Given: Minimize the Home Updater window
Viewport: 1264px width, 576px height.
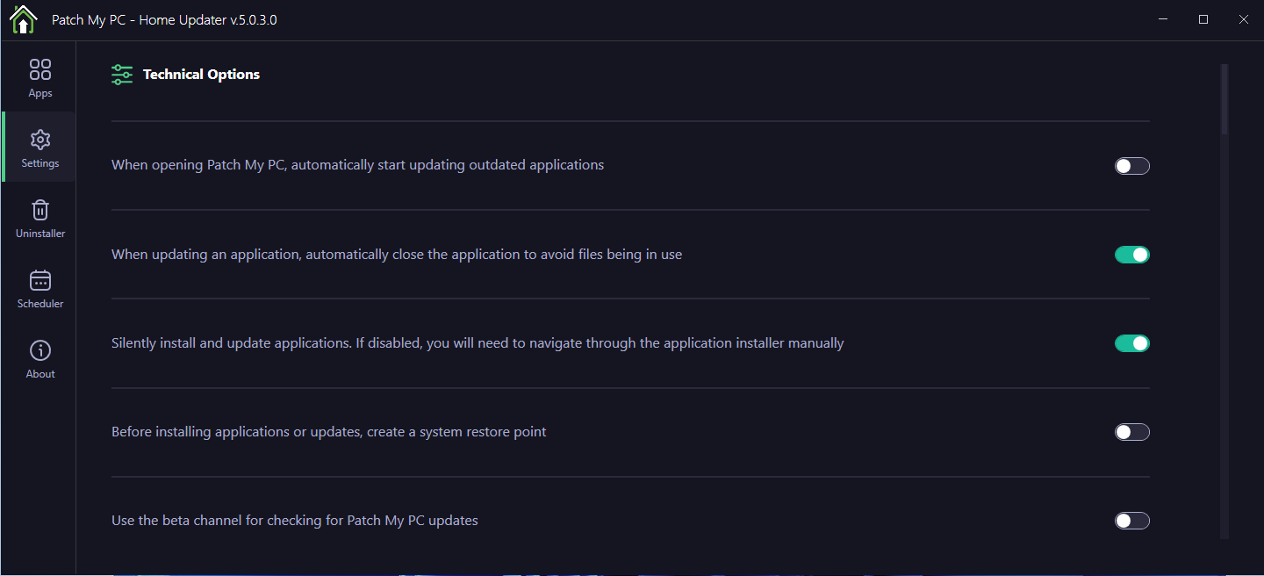Looking at the screenshot, I should 1163,19.
